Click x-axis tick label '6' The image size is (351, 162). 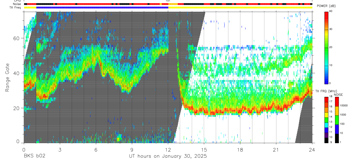96,150
